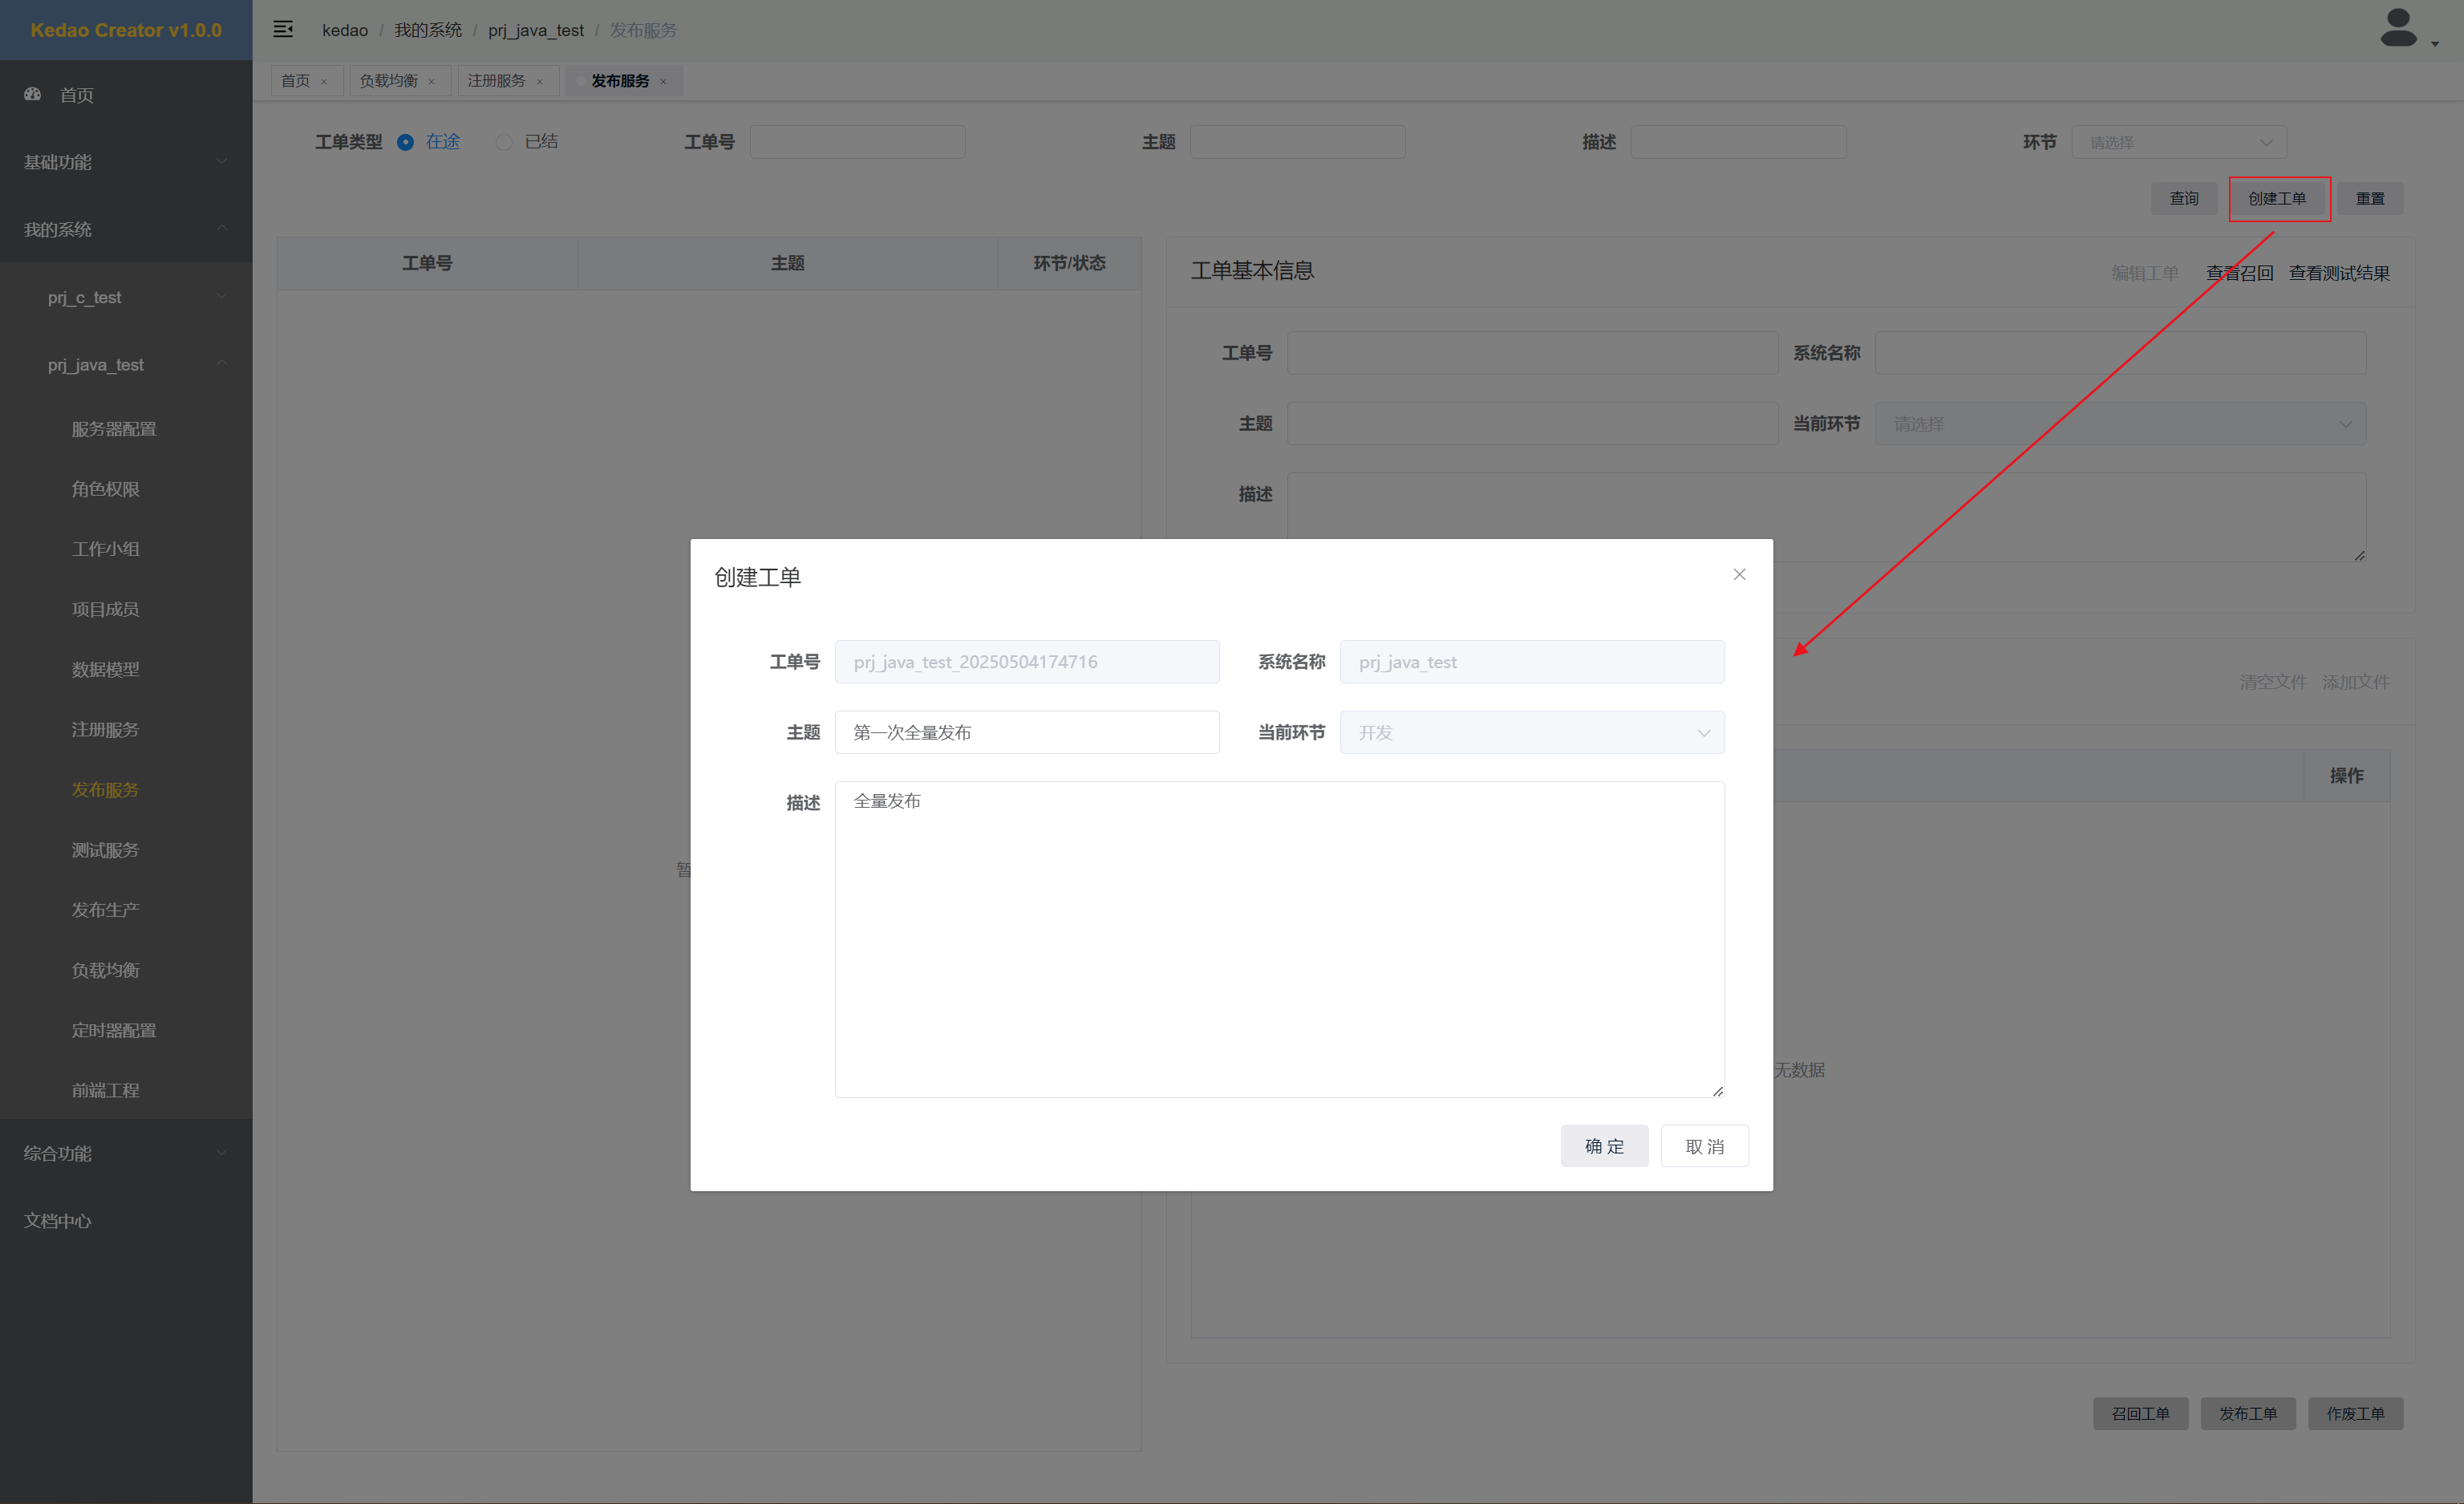Image resolution: width=2464 pixels, height=1504 pixels.
Task: Click the 取消 button in dialog
Action: coord(1704,1146)
